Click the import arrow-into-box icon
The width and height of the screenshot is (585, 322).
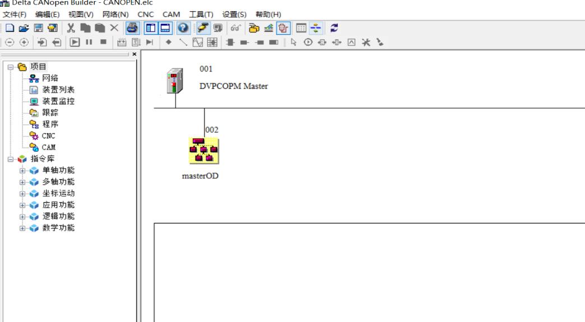click(x=42, y=42)
